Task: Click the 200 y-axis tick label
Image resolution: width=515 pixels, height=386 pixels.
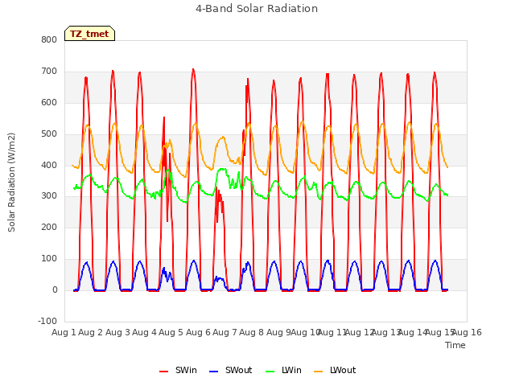Action: point(49,227)
